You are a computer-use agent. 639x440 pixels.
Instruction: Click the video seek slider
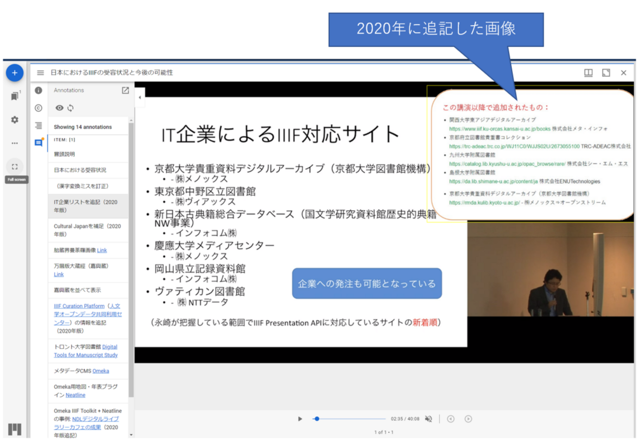coord(350,419)
